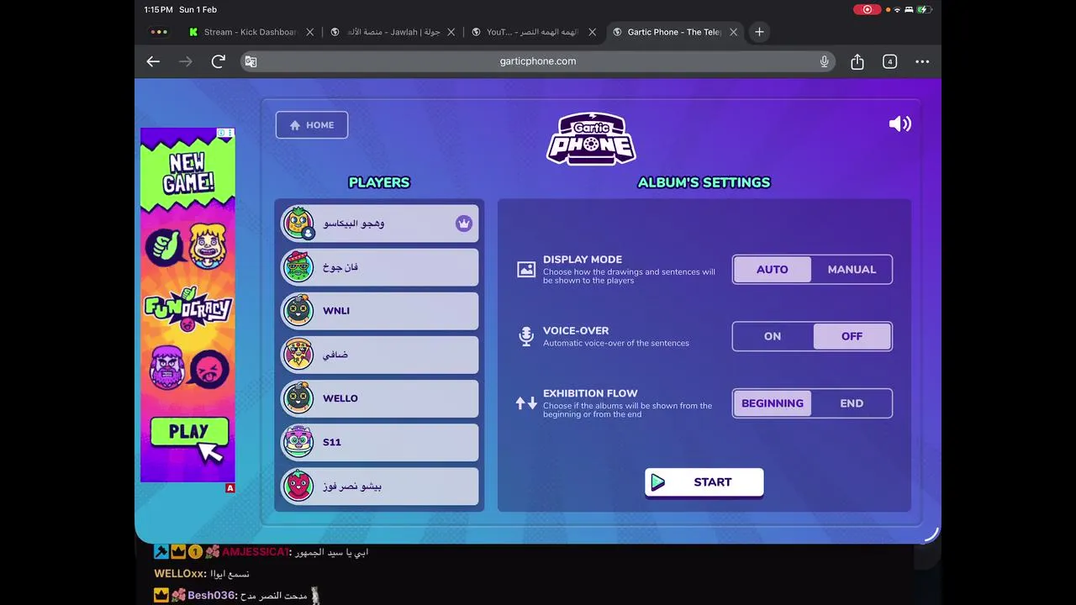
Task: Close the Gartic Phone tab
Action: tap(733, 32)
